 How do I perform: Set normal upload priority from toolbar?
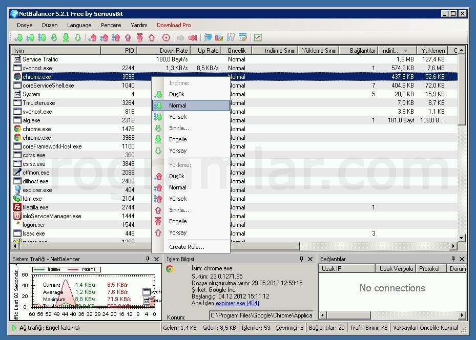tap(105, 37)
